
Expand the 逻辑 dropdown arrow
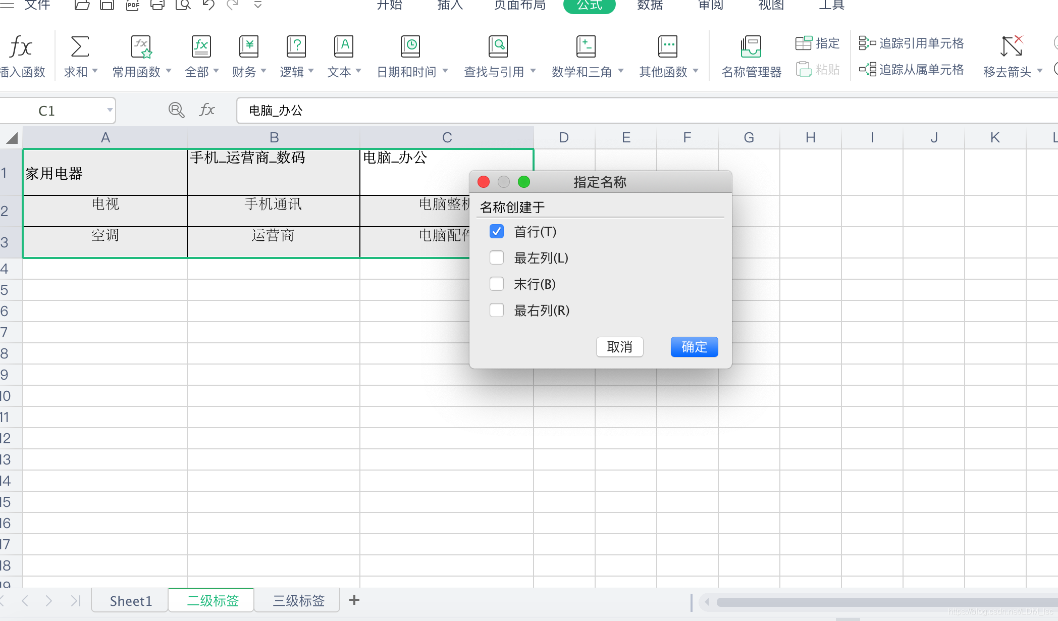click(311, 71)
